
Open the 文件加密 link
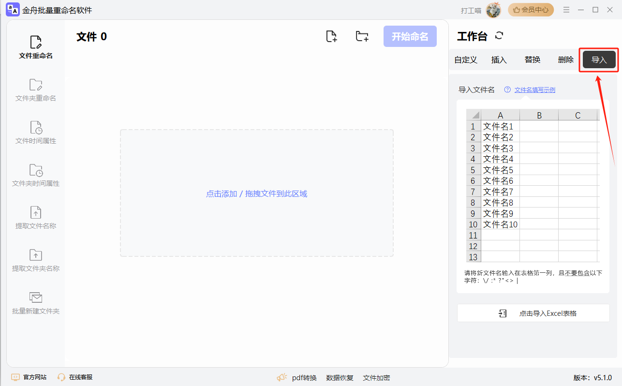376,378
